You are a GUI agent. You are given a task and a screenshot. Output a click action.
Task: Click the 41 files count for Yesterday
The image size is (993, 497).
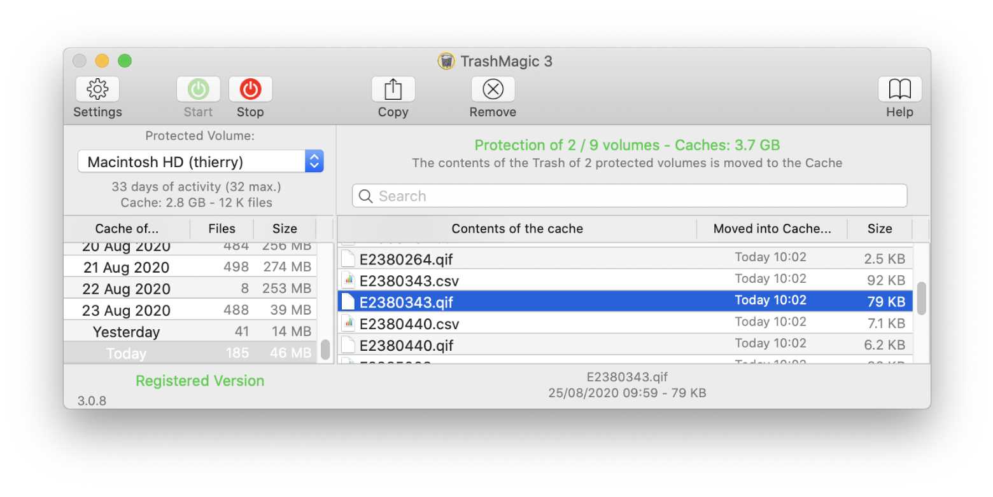pyautogui.click(x=241, y=332)
